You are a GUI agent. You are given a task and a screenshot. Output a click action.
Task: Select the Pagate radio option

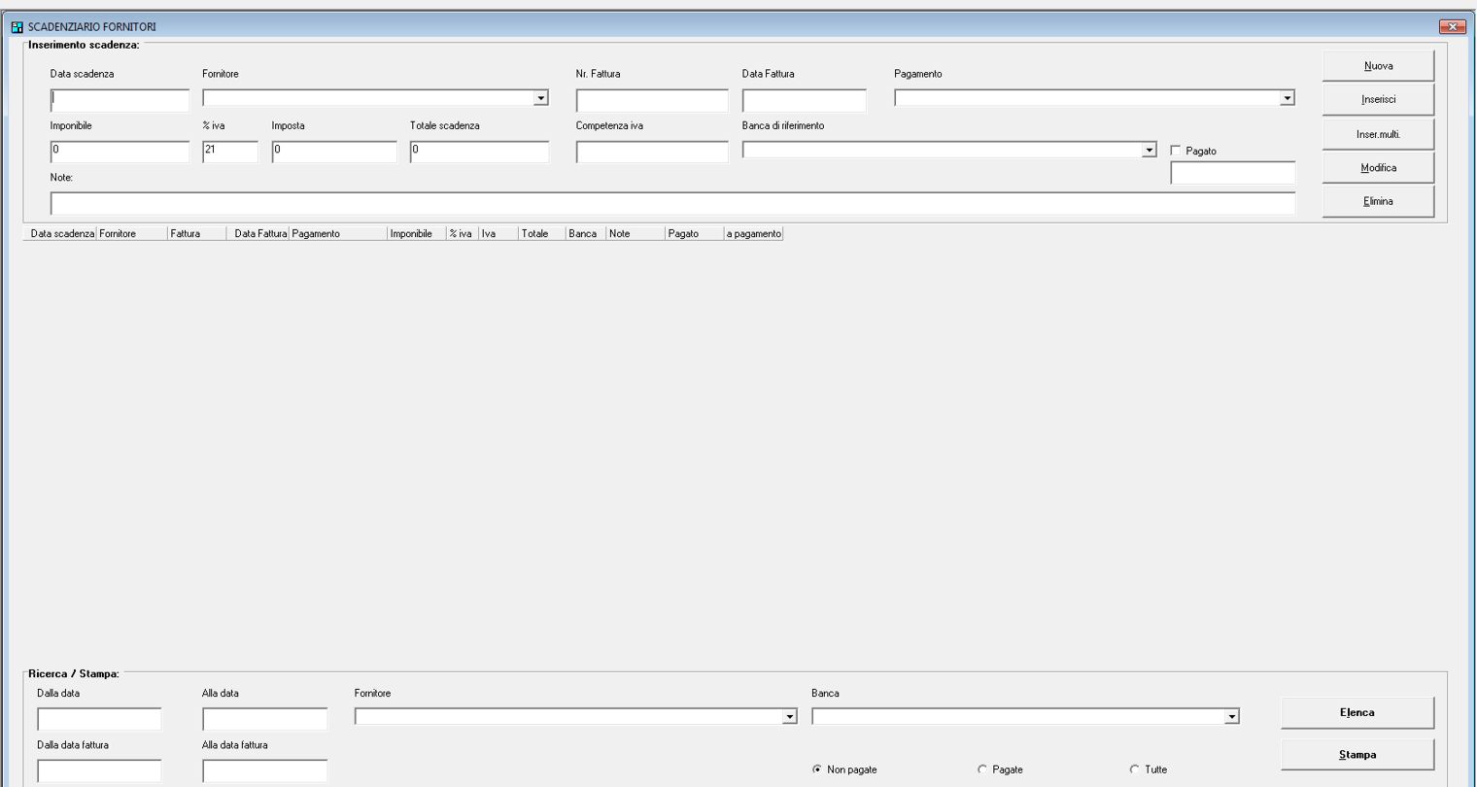tap(981, 770)
